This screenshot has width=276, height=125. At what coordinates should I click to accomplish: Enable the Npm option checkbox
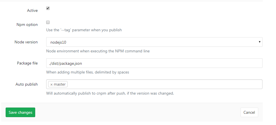pyautogui.click(x=48, y=22)
